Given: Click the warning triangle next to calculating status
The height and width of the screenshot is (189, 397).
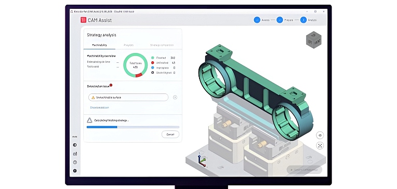Looking at the screenshot, I should coord(89,120).
